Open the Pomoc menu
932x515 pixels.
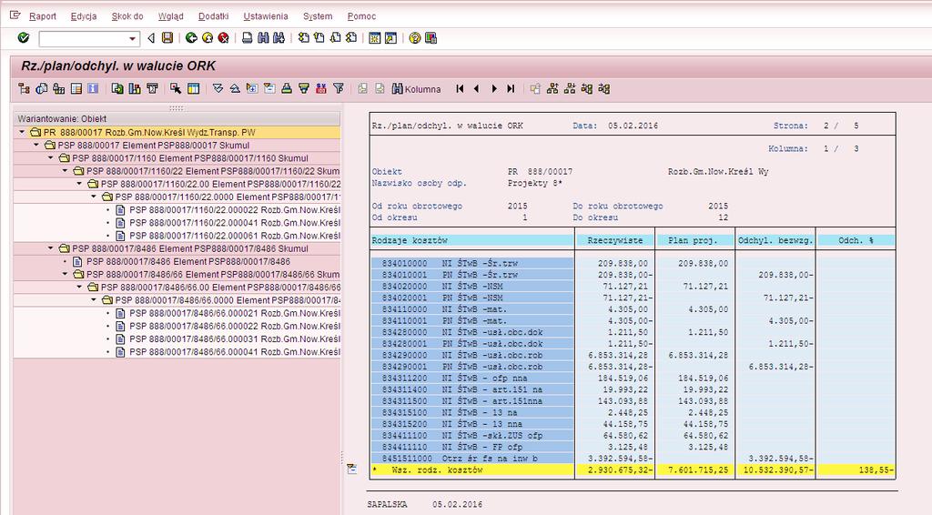click(x=361, y=16)
